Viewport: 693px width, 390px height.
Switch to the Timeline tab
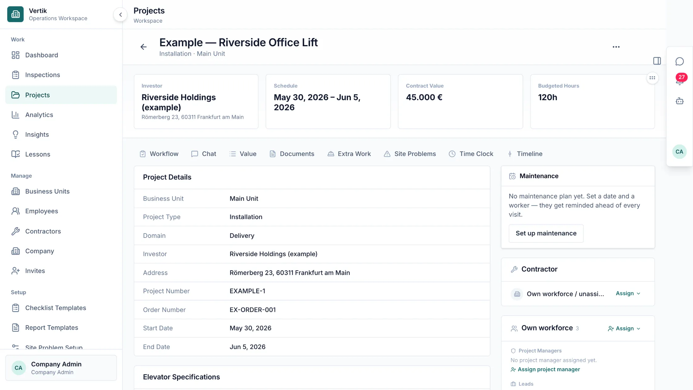[525, 154]
